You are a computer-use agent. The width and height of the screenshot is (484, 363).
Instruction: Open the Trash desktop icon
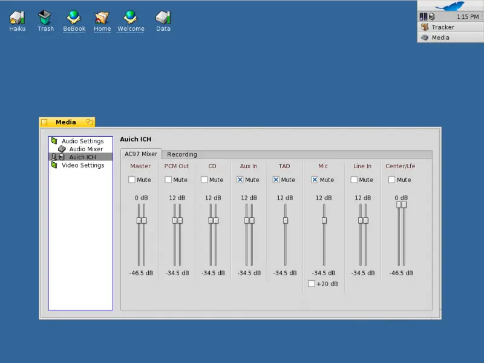tap(45, 21)
